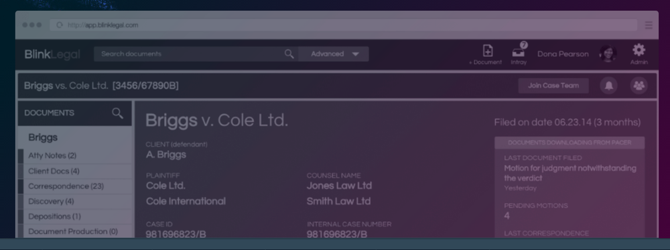This screenshot has height=250, width=670.
Task: Select the Briggs heading in Documents panel
Action: pos(43,137)
